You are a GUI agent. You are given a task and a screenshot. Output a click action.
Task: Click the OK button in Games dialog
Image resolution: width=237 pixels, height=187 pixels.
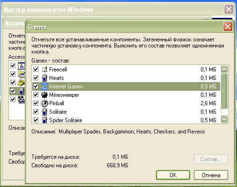[173, 175]
